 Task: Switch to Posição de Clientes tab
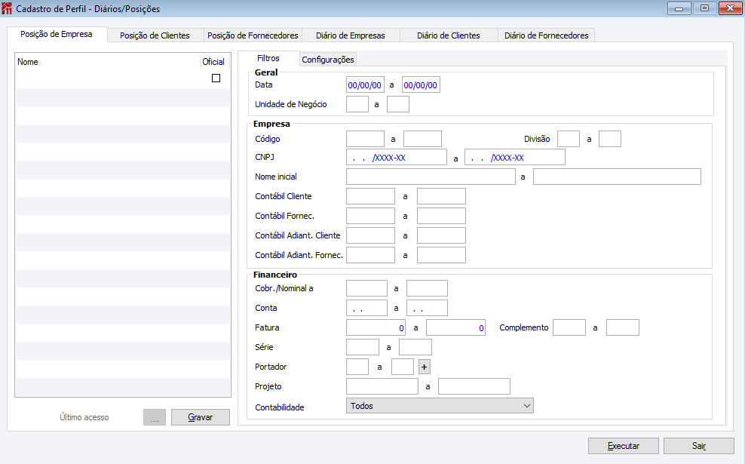[x=155, y=35]
